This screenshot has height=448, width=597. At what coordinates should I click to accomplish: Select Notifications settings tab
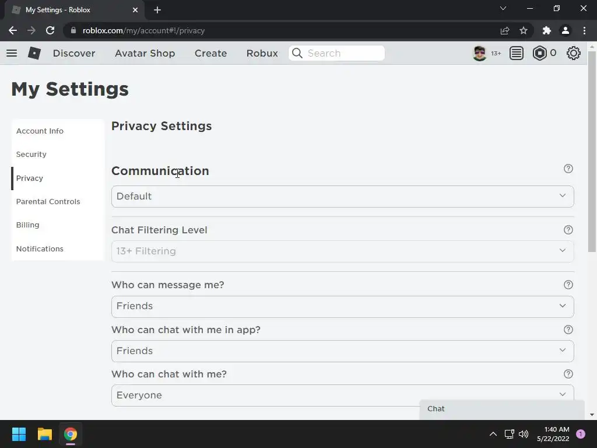[x=58, y=249]
